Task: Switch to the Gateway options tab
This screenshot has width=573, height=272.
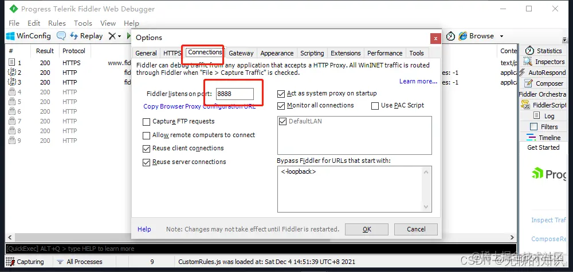Action: click(241, 53)
